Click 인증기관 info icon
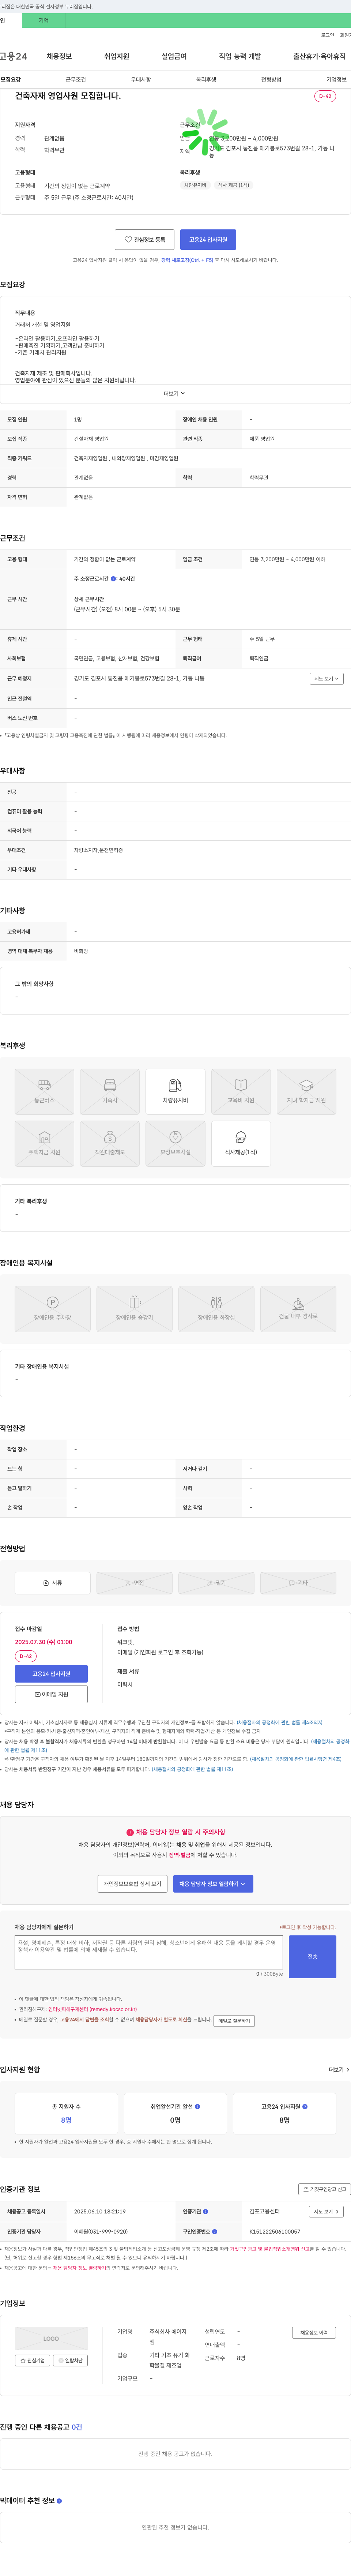The height and width of the screenshot is (2576, 351). pos(206,2212)
